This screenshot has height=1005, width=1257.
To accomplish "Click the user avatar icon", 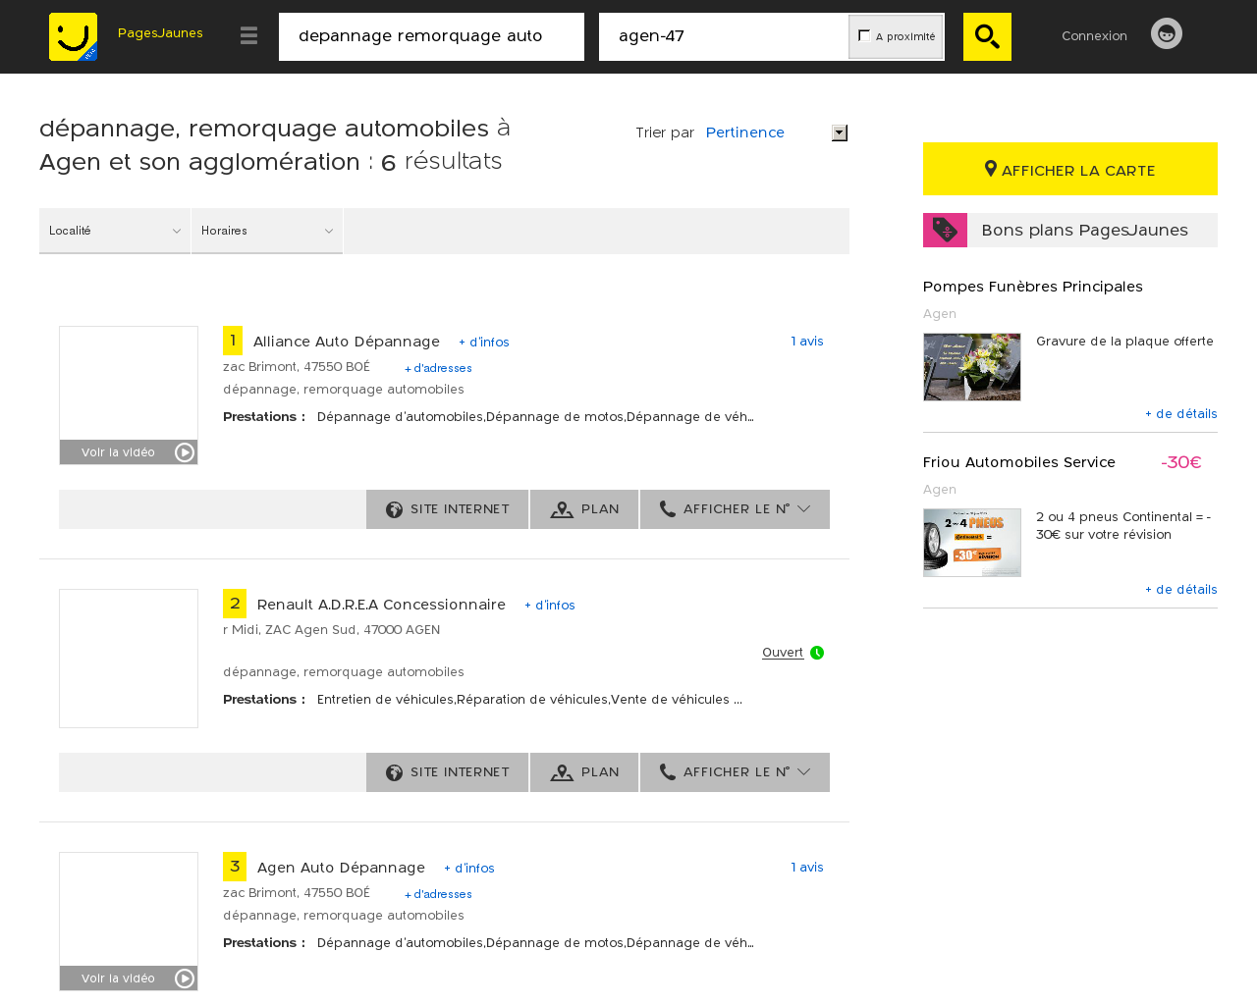I will click(1167, 33).
